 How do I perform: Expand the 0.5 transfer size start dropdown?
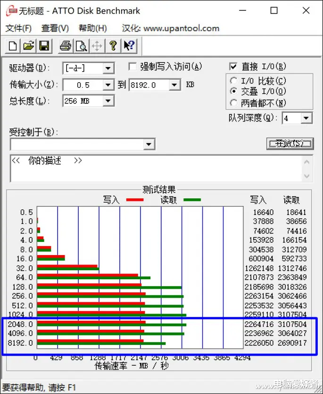point(108,85)
